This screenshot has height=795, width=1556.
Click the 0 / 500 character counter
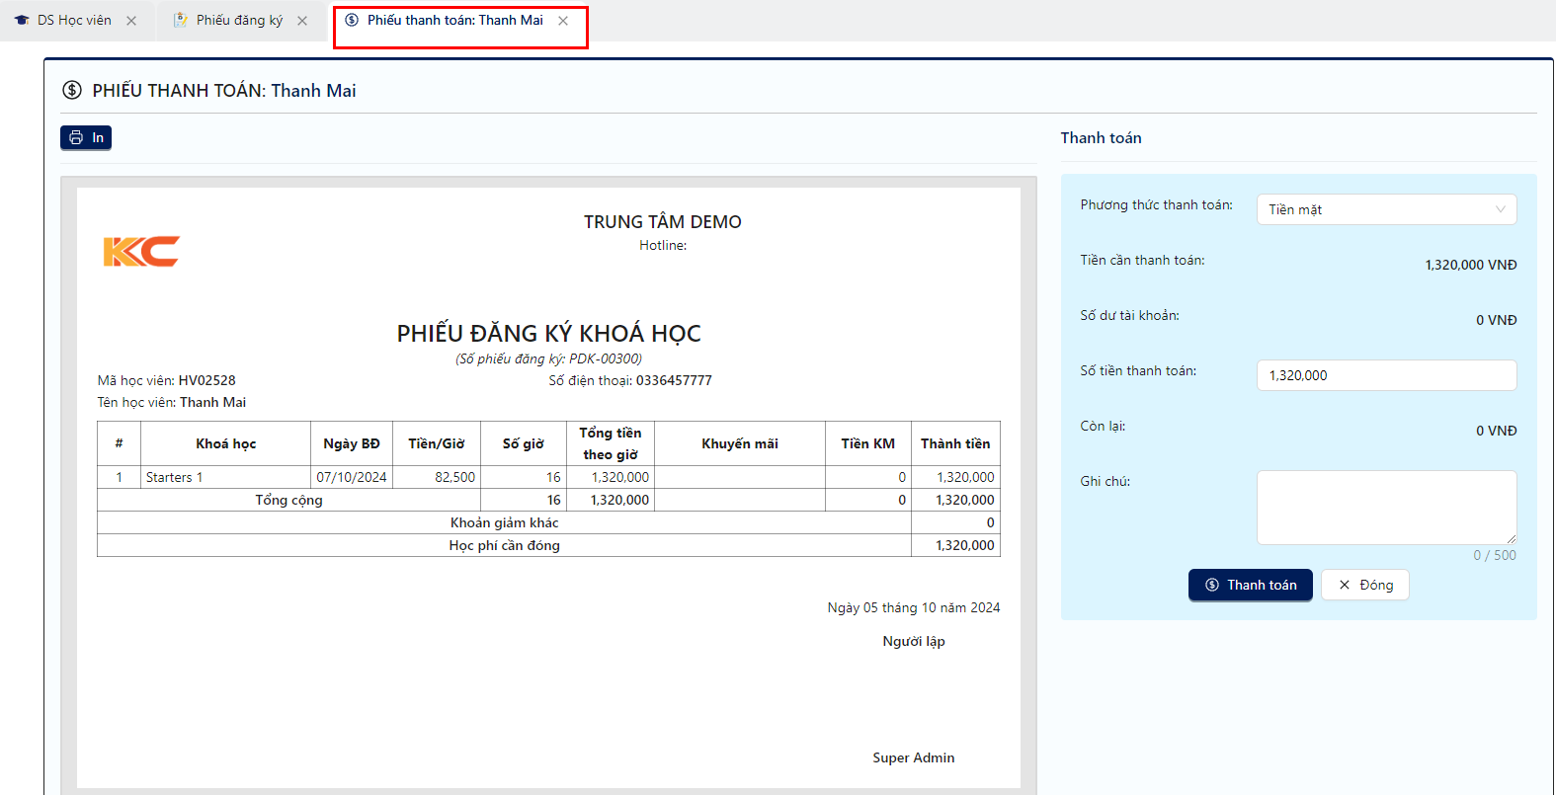(1495, 555)
